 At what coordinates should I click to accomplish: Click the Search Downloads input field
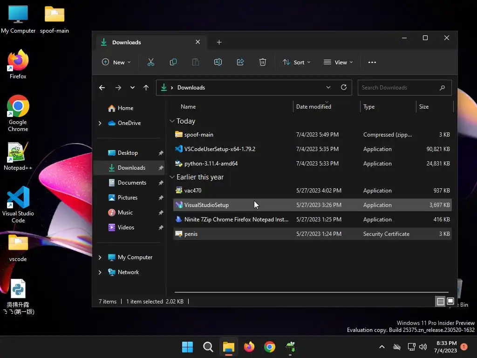click(x=405, y=88)
